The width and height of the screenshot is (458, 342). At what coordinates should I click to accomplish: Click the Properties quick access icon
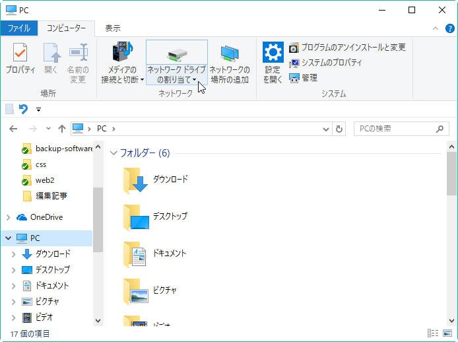[x=9, y=109]
